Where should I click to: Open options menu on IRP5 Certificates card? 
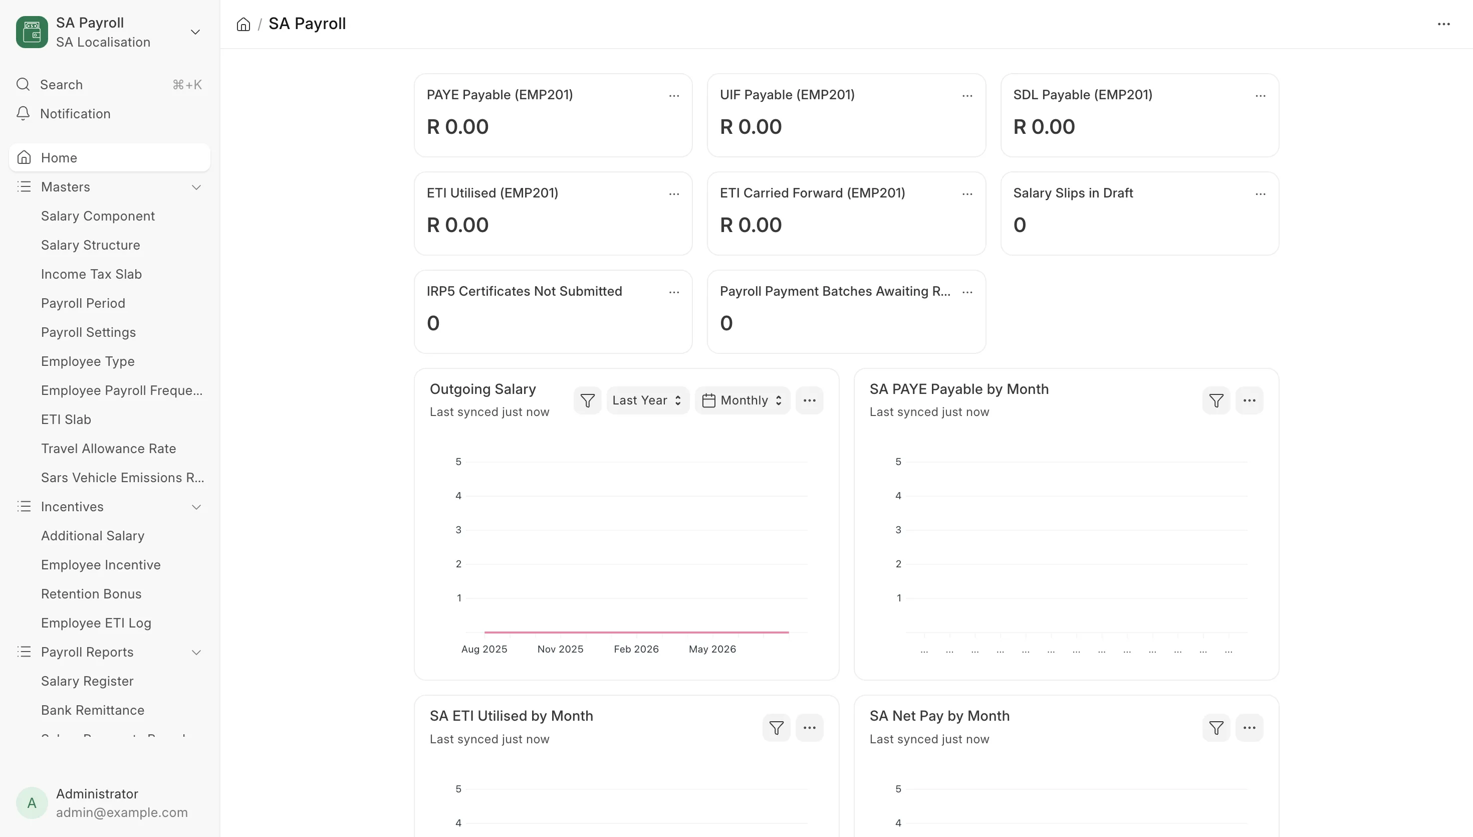(674, 292)
